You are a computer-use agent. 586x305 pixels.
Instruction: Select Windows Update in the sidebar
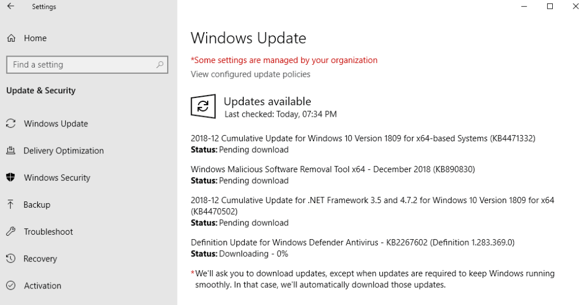point(56,124)
